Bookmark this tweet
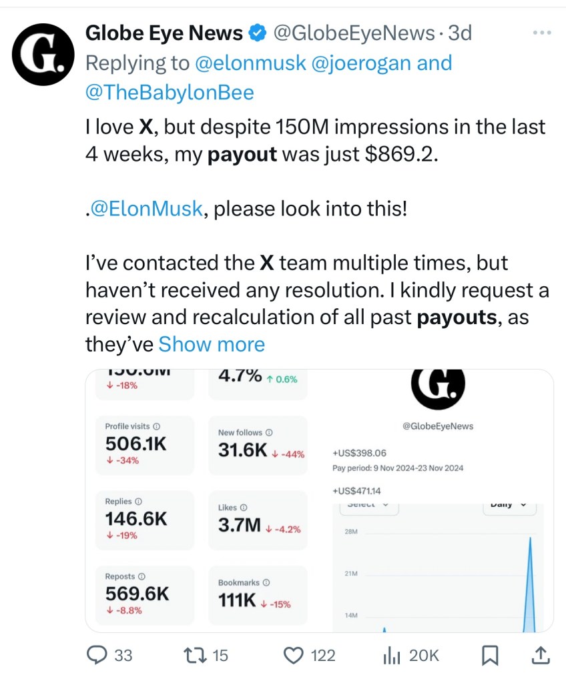 489,656
